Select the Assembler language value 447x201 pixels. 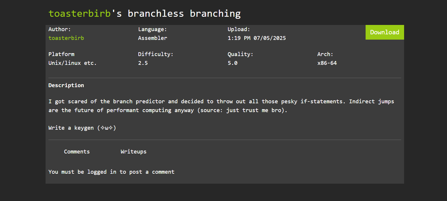pyautogui.click(x=153, y=38)
